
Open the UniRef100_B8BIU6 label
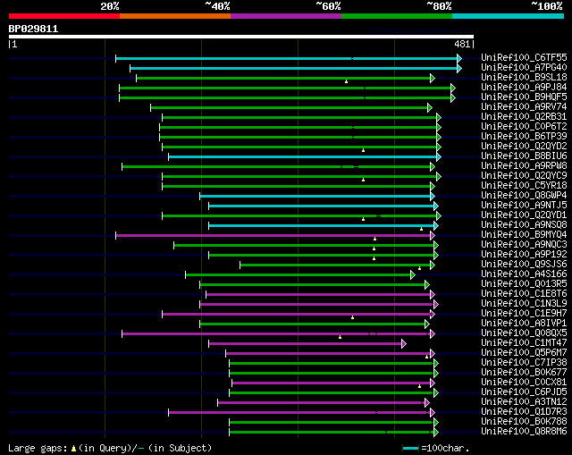[x=524, y=156]
